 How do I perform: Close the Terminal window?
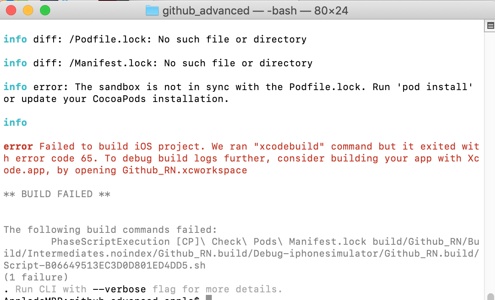[11, 11]
